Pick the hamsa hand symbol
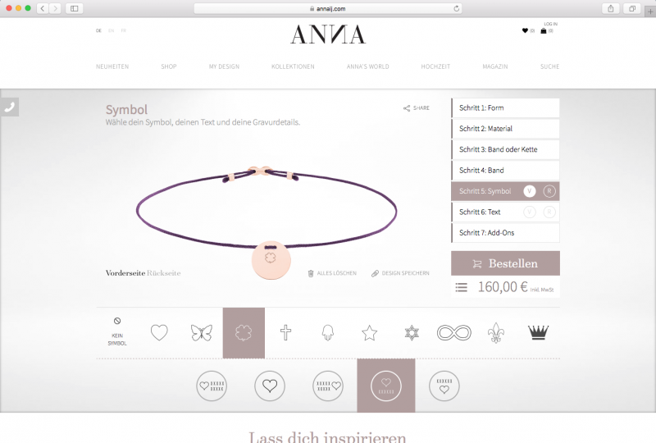 click(328, 333)
